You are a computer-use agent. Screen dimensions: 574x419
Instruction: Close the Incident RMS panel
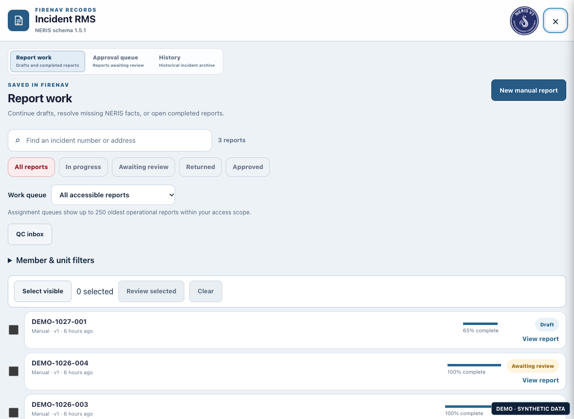pyautogui.click(x=555, y=21)
